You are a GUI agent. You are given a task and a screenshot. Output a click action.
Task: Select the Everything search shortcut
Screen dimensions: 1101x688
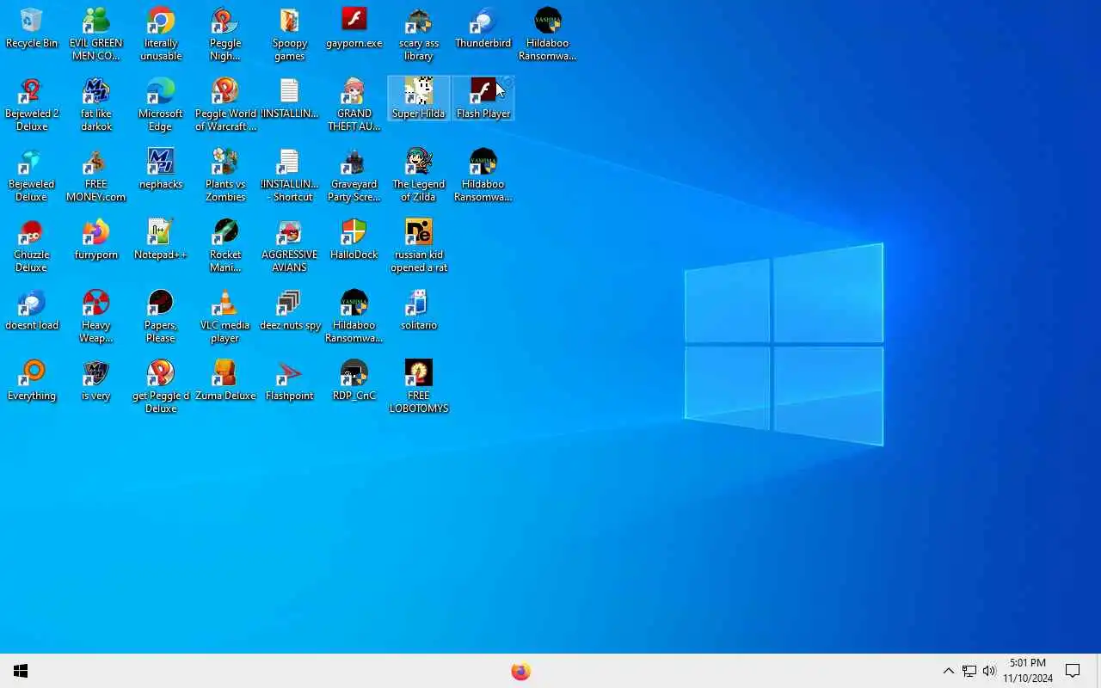(x=32, y=380)
